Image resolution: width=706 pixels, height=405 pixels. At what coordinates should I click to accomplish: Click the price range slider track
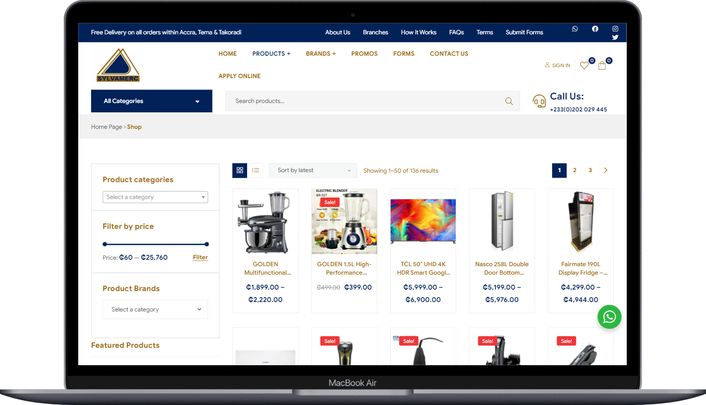point(155,244)
